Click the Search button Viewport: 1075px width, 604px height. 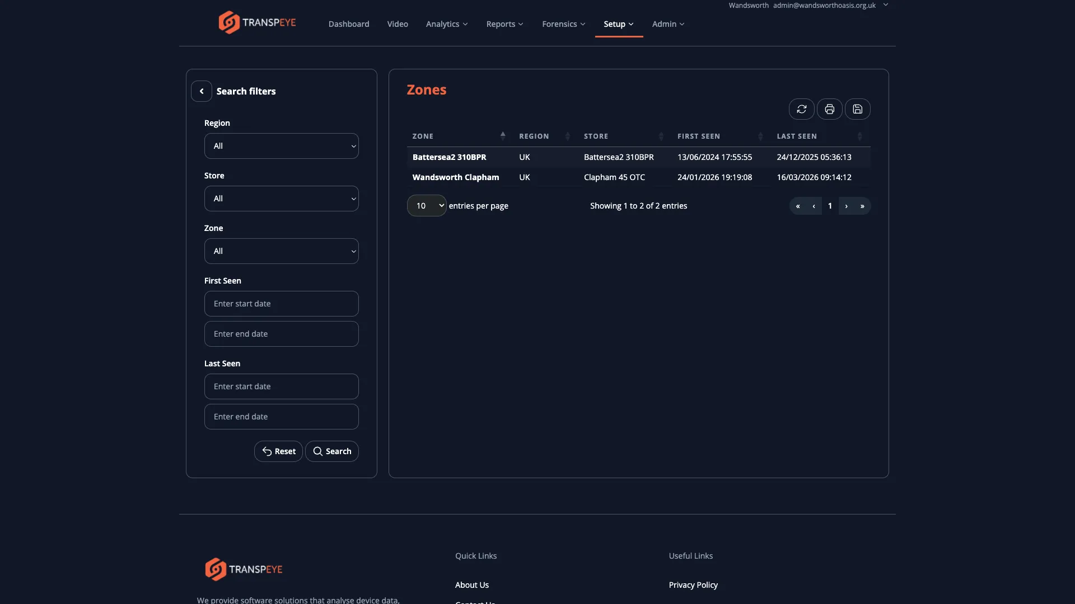click(x=332, y=451)
